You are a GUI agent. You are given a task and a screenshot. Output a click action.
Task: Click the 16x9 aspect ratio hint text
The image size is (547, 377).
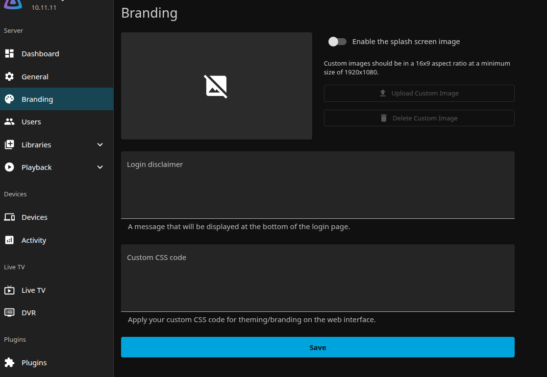[417, 68]
